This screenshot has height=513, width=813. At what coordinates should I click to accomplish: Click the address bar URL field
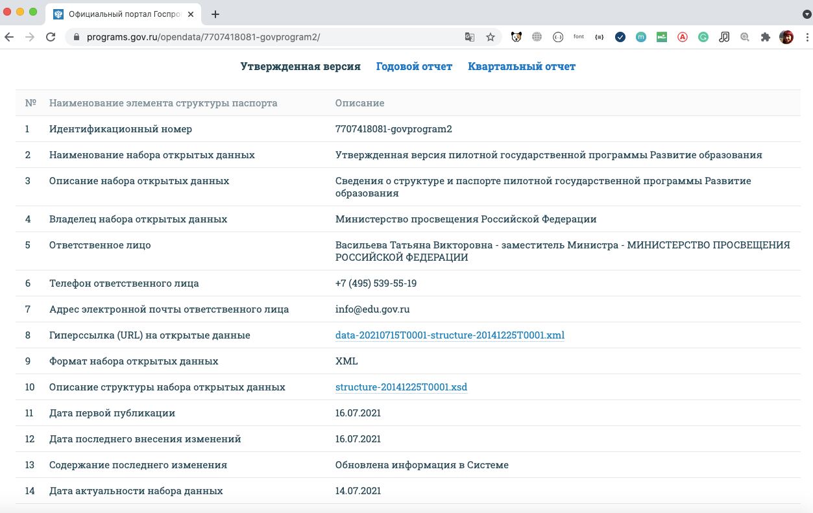click(260, 37)
